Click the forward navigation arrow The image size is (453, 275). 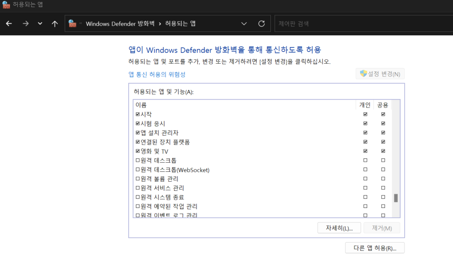click(x=25, y=24)
